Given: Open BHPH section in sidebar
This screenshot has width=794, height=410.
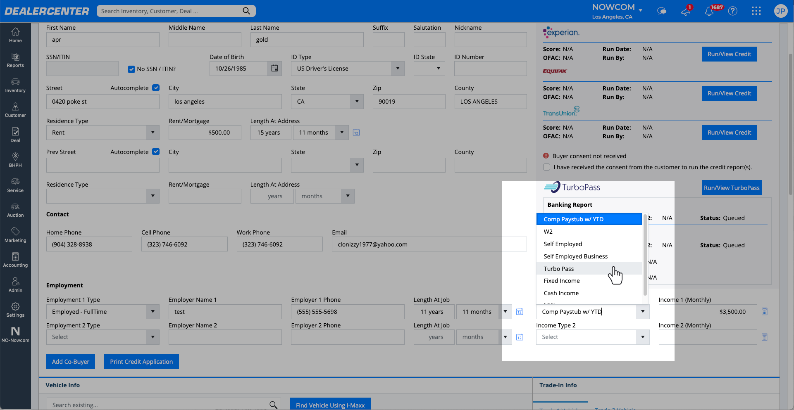Looking at the screenshot, I should [15, 160].
